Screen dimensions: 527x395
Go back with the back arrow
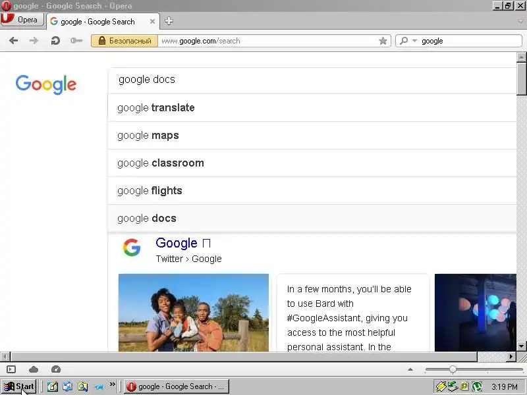tap(13, 41)
